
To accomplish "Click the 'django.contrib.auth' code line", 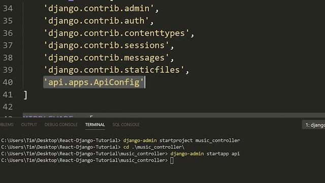I will pyautogui.click(x=99, y=21).
